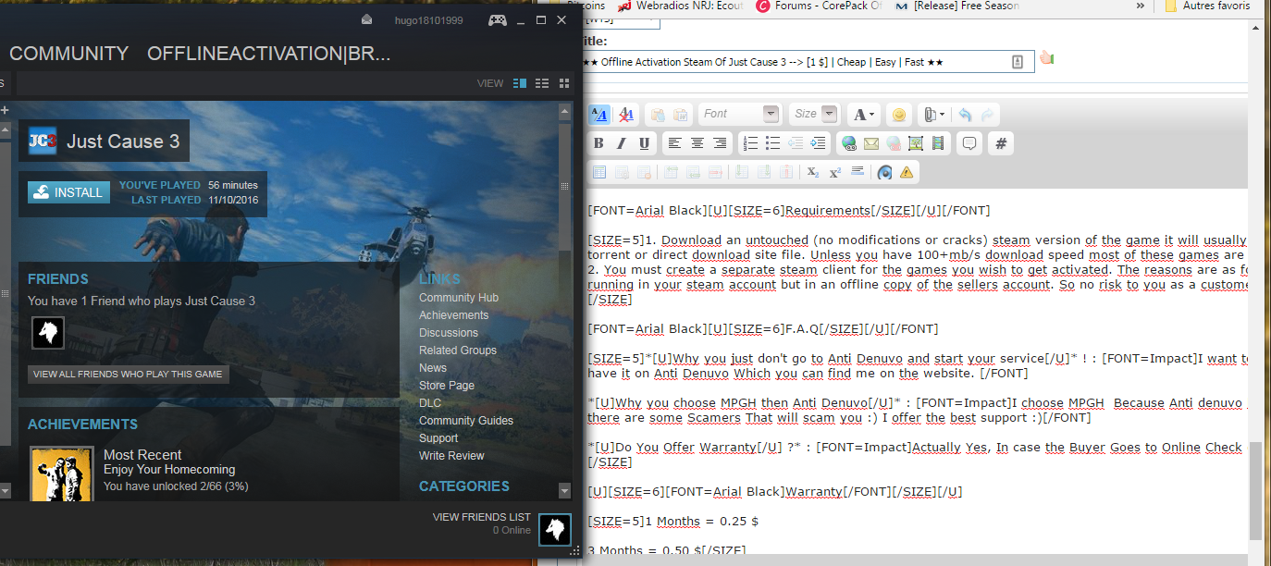Toggle Underline formatting
The height and width of the screenshot is (566, 1271).
tap(644, 143)
